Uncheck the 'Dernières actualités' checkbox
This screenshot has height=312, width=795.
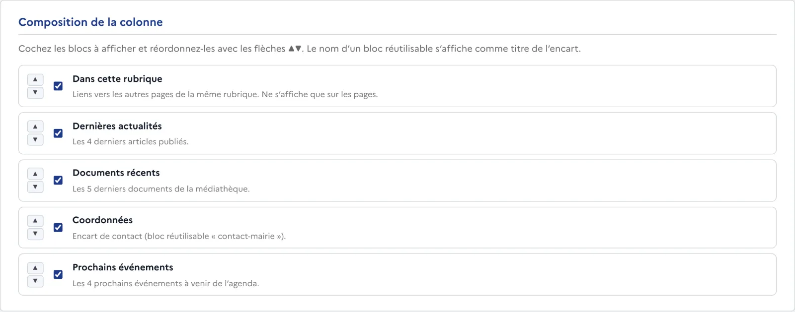(58, 133)
